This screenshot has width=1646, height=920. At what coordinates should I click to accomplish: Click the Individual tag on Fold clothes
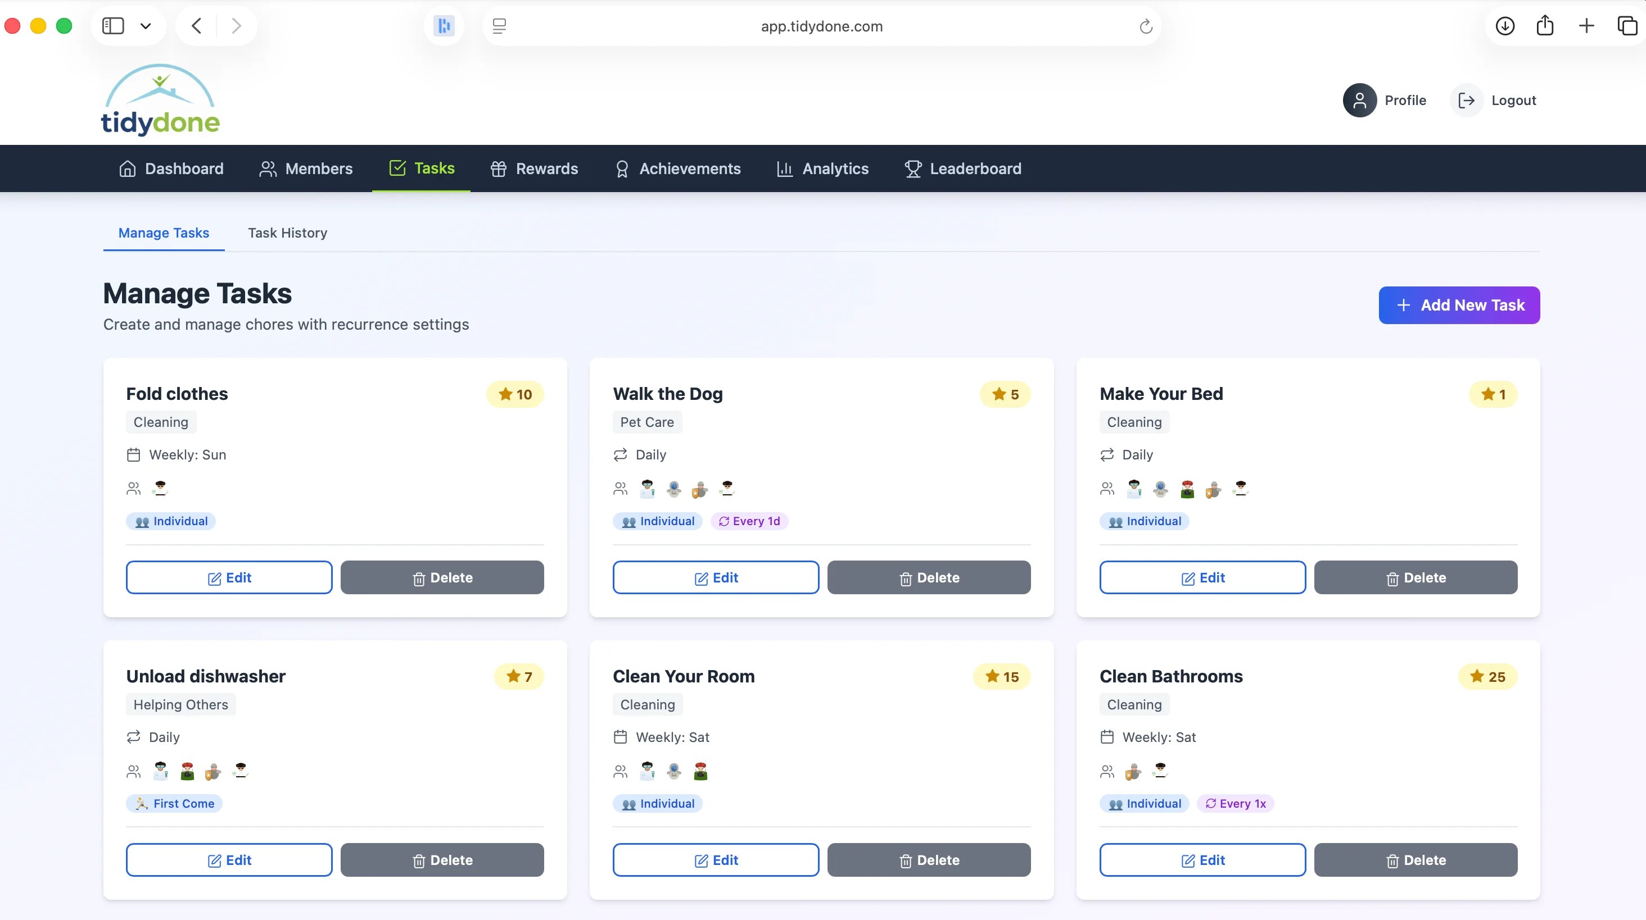coord(170,521)
